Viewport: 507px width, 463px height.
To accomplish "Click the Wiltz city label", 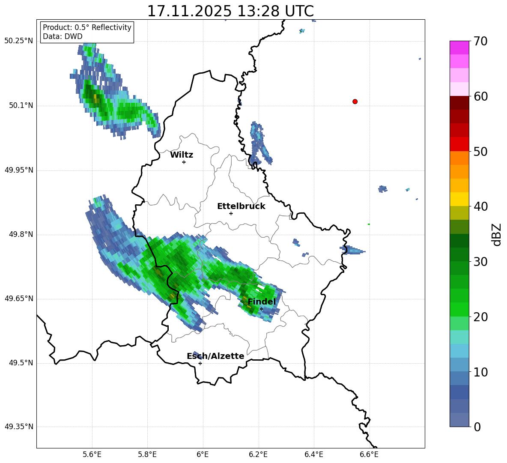I will coord(182,155).
